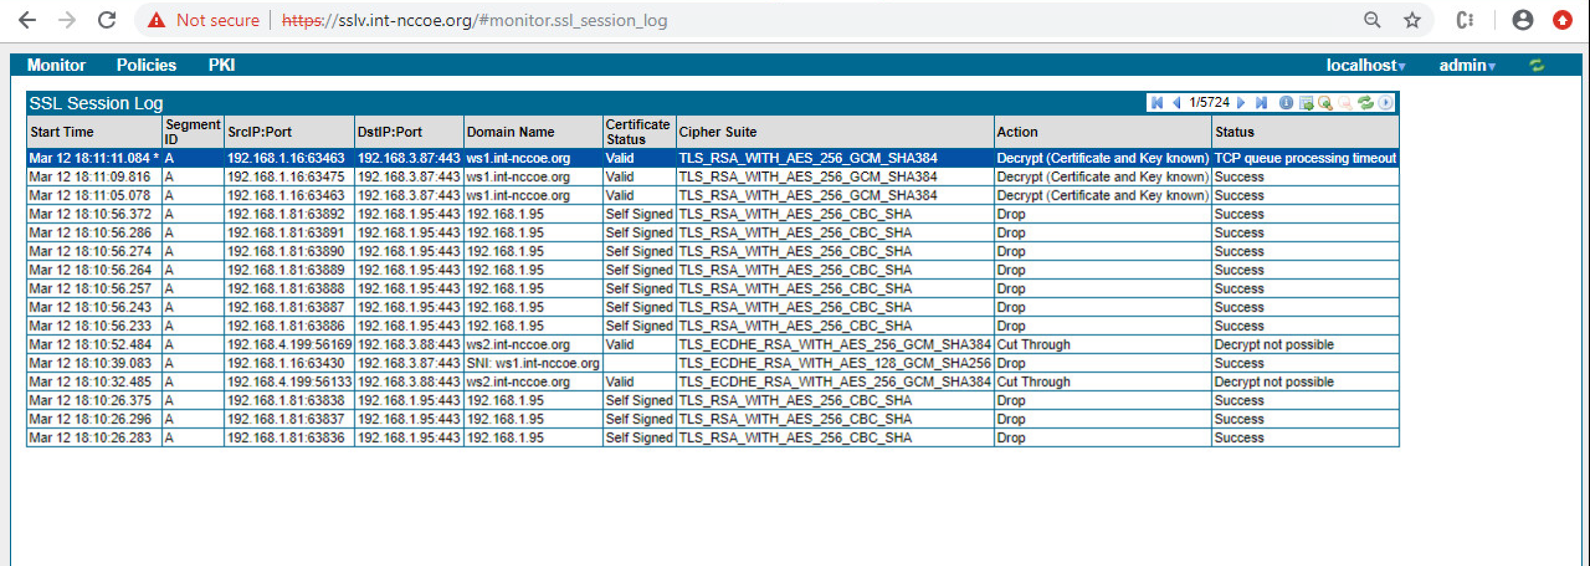Advance to the next page of sessions
Viewport: 1590px width, 566px height.
[1241, 103]
